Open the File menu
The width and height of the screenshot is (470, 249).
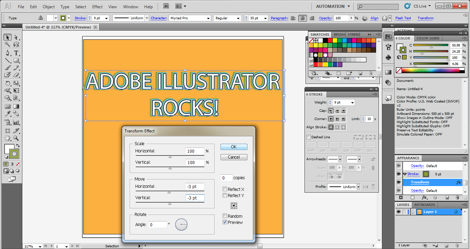coord(21,7)
